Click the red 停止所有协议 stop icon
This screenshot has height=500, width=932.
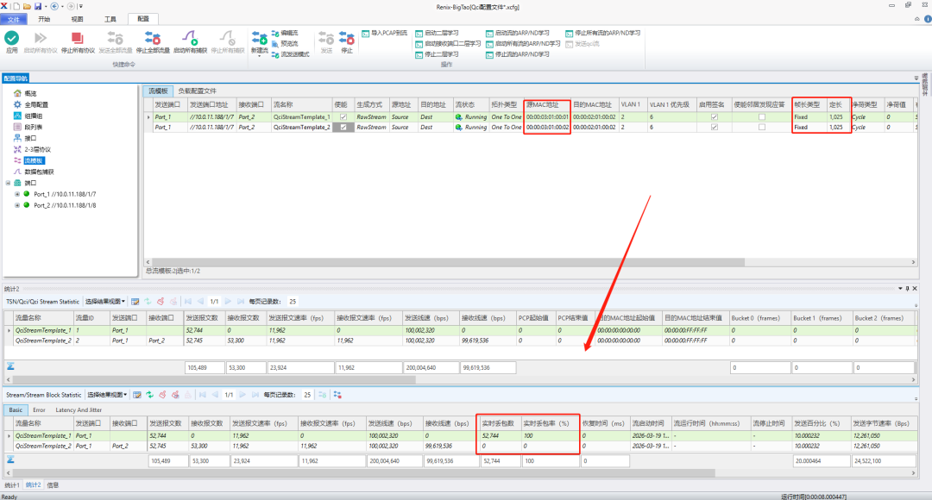[x=78, y=38]
